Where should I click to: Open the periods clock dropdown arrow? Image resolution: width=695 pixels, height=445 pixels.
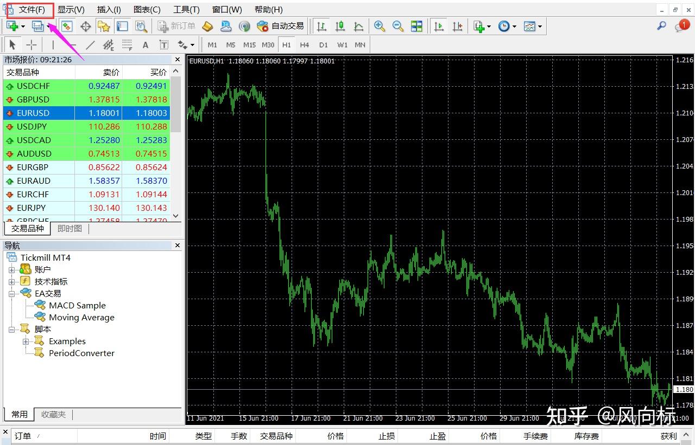(x=514, y=27)
